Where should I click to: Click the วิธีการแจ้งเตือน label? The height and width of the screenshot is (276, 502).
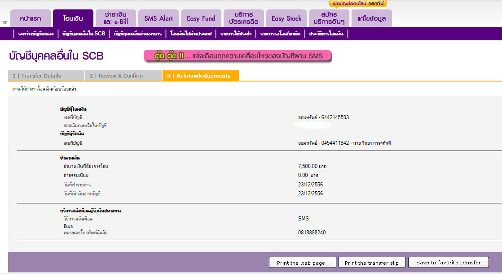78,219
